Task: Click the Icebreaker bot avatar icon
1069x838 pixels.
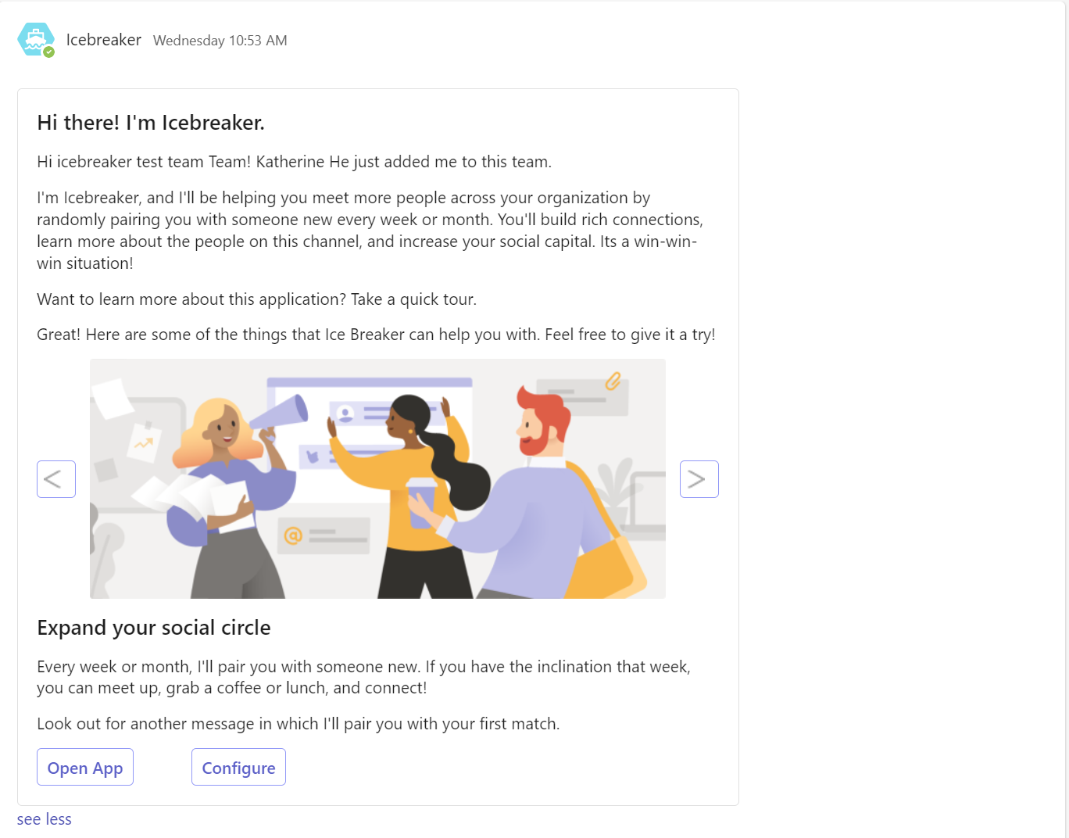Action: pos(35,40)
